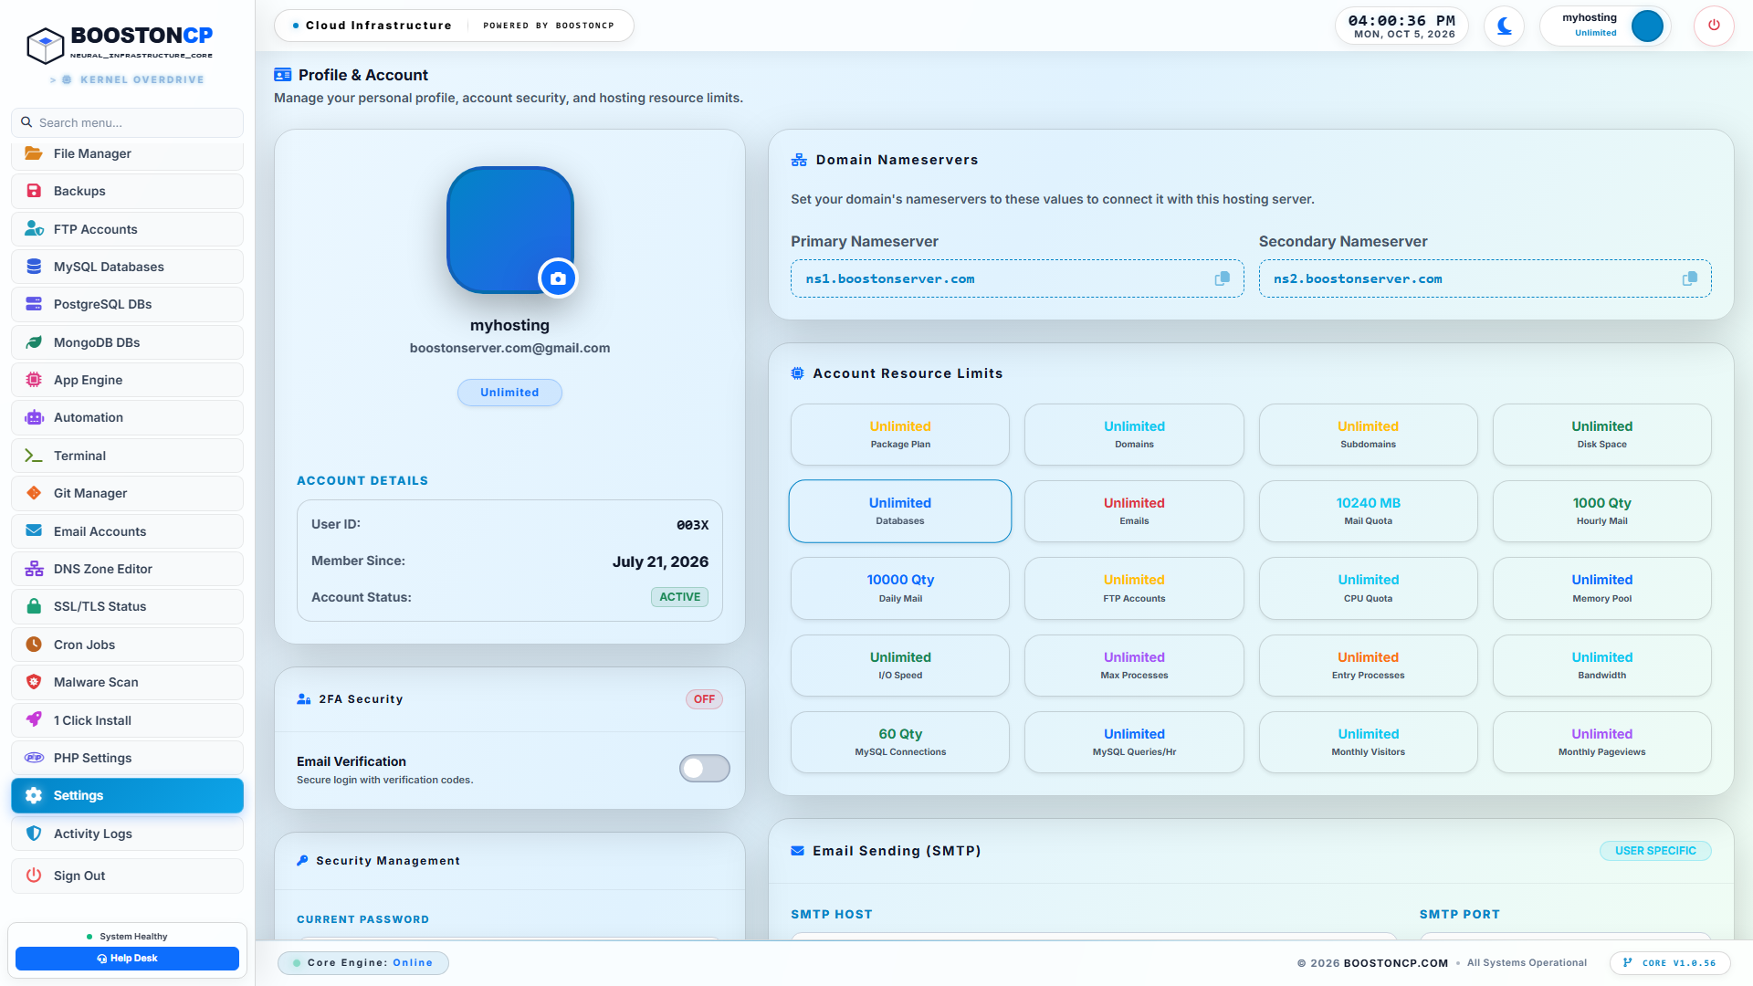Click the 60 Qty MySQL Connections card
Viewport: 1753px width, 986px height.
[x=900, y=742]
